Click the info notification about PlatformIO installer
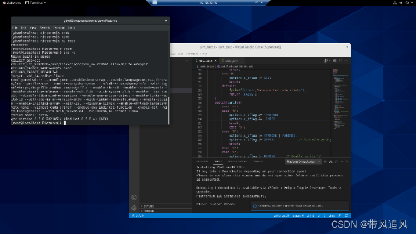Image resolution: width=417 pixels, height=235 pixels. 300,206
